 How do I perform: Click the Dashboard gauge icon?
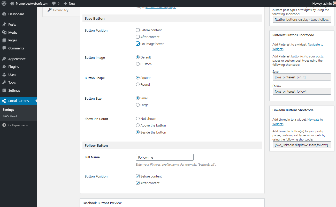[4, 14]
